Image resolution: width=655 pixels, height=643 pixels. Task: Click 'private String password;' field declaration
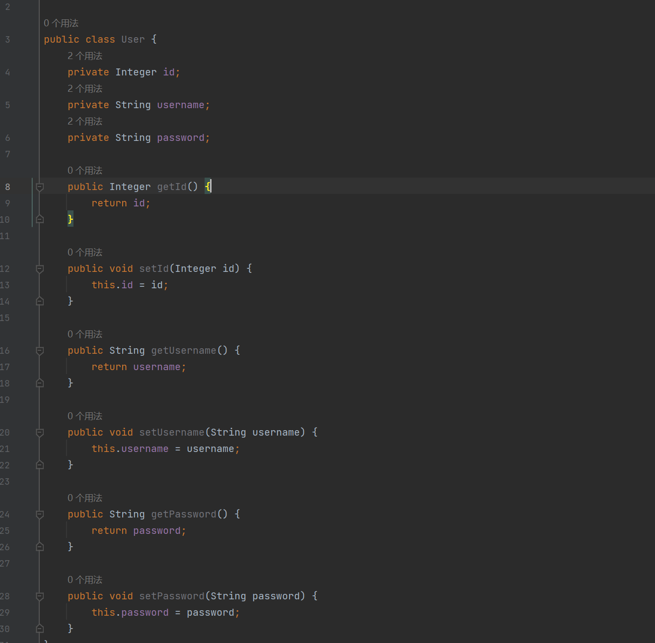click(139, 138)
